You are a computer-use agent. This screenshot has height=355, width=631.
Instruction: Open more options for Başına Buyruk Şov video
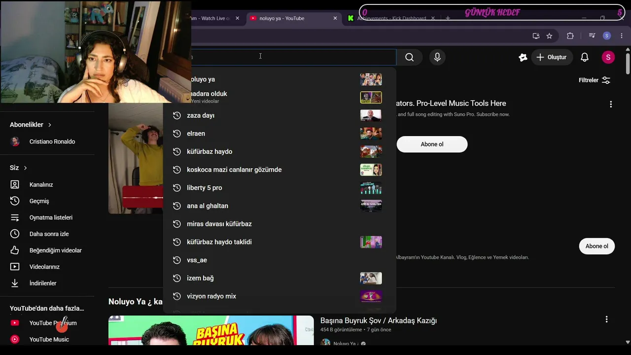tap(606, 319)
